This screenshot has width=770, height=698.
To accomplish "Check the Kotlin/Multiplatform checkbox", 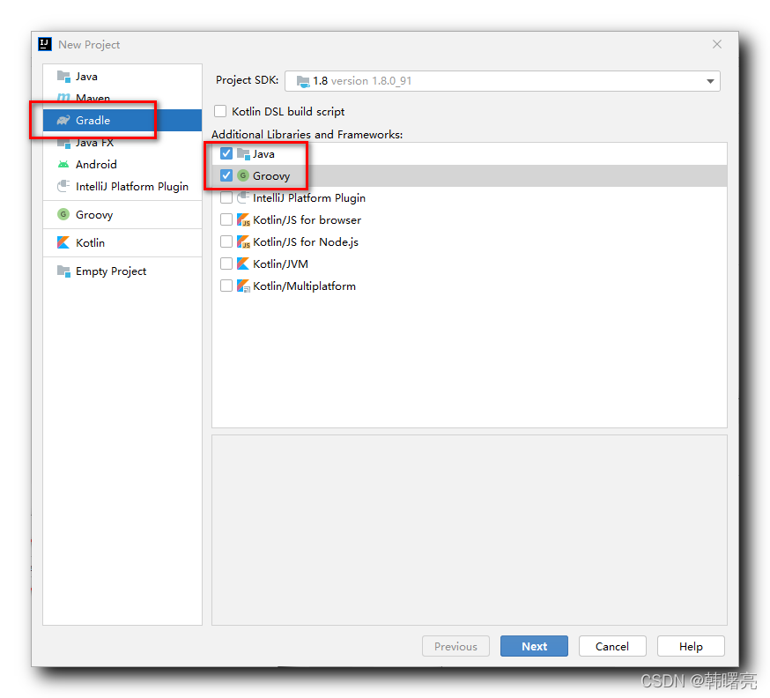I will coord(226,286).
